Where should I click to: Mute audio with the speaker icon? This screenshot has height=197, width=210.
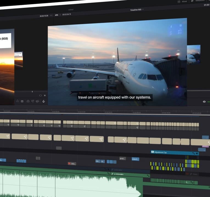coord(204,102)
